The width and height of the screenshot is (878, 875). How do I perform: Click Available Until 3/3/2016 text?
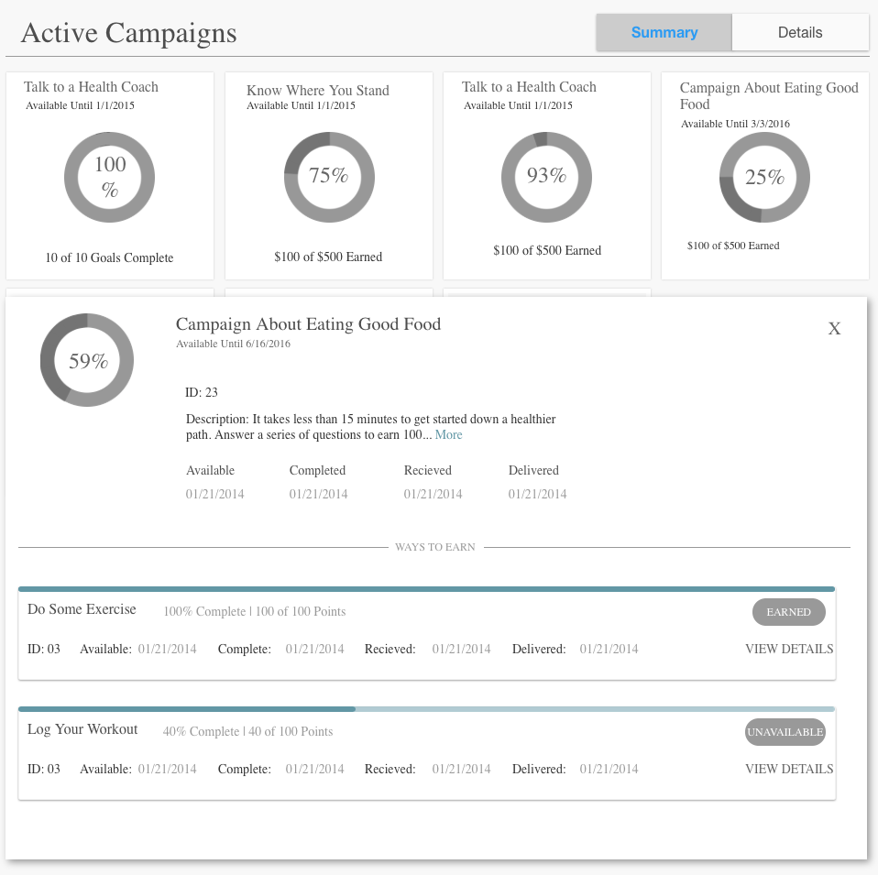coord(735,124)
